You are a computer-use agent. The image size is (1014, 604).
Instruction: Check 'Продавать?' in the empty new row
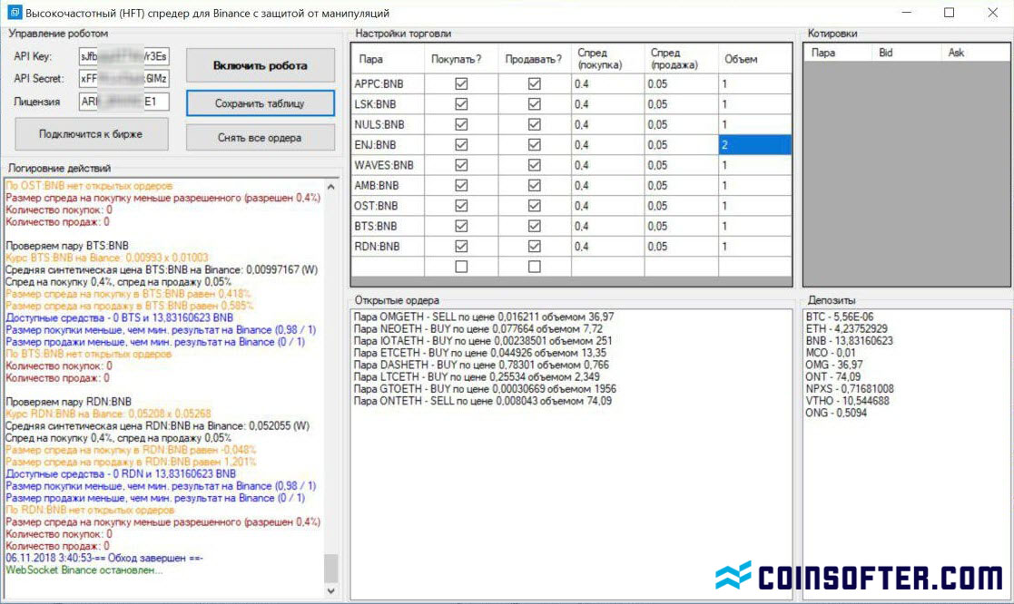[x=534, y=267]
